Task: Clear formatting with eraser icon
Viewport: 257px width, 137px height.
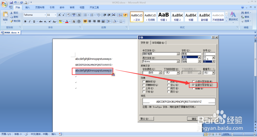Action: pos(69,15)
